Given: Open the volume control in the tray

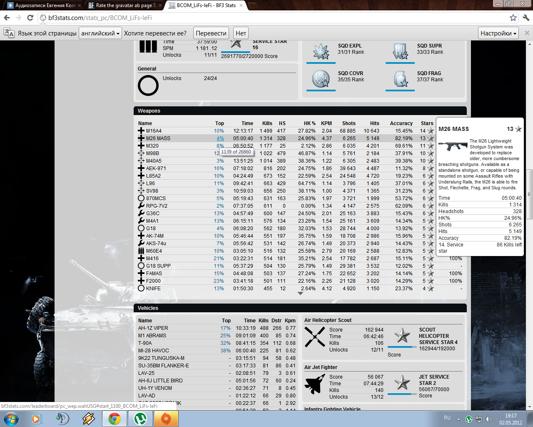Looking at the screenshot, I should tap(488, 419).
